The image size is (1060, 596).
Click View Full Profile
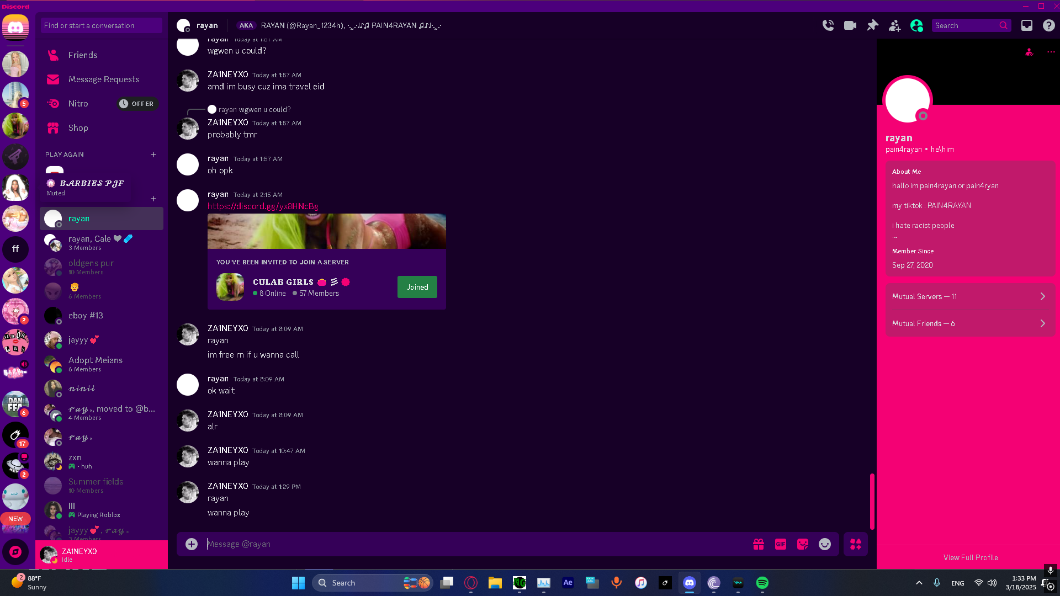970,557
